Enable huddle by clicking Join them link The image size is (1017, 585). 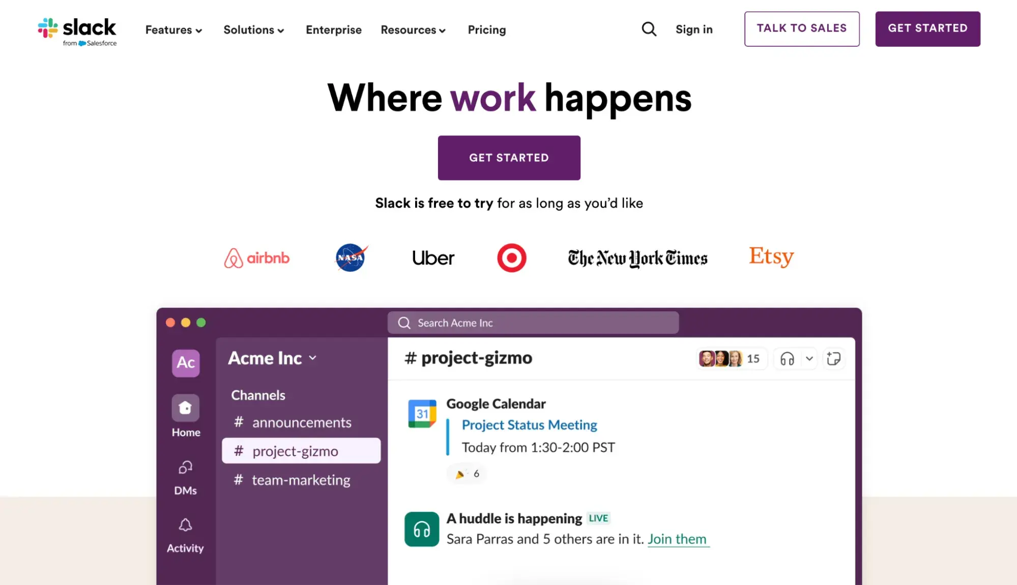676,539
